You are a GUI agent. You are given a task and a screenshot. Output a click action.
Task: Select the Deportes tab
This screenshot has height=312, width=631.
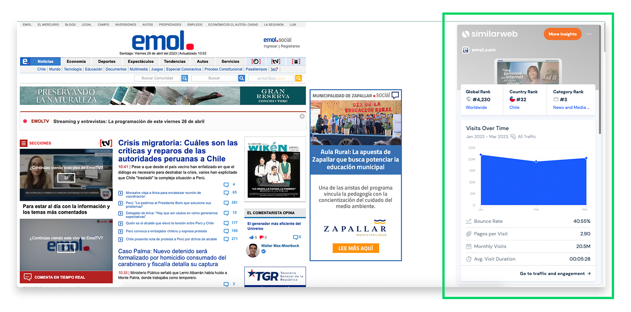tap(107, 61)
